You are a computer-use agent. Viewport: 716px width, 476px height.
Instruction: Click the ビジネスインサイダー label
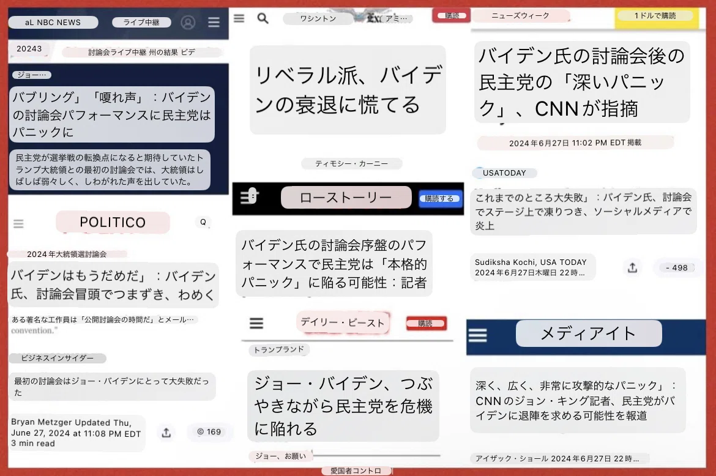58,359
